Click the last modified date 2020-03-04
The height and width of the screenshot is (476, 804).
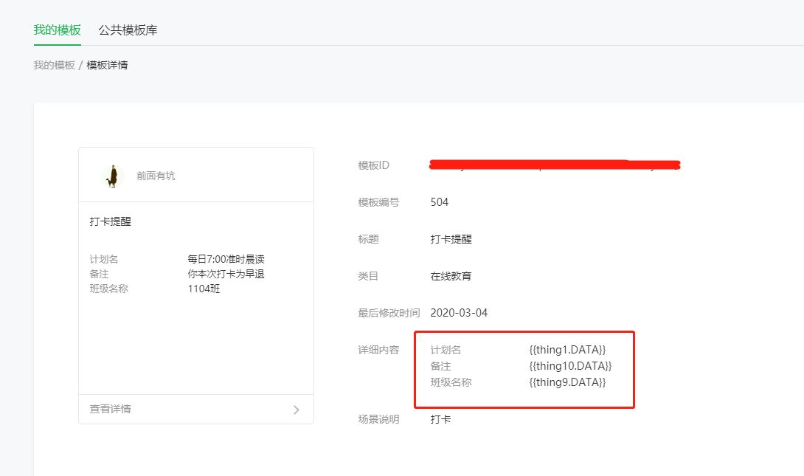461,312
